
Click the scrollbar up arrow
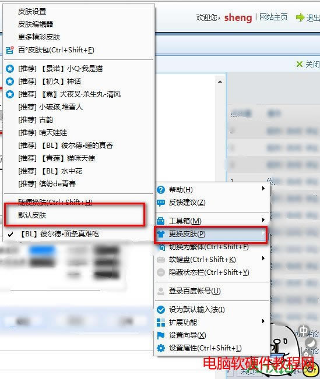coord(220,82)
